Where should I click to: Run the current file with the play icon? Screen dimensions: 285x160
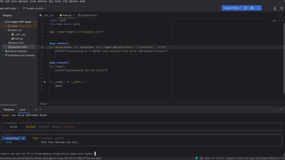point(246,8)
